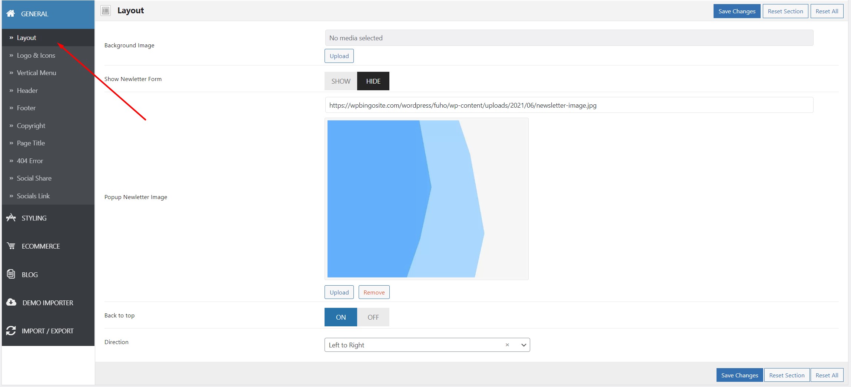Open the Direction dropdown arrow
851x387 pixels.
(x=523, y=345)
